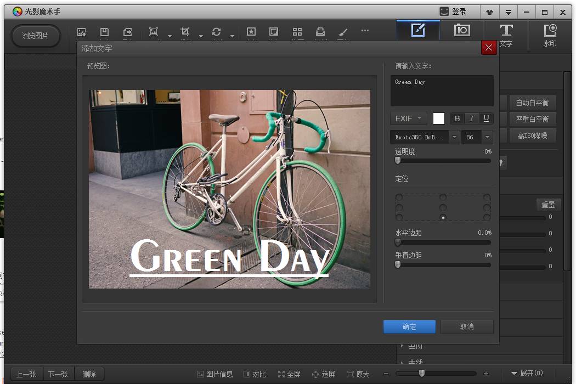Open the EXIF dropdown

point(408,118)
